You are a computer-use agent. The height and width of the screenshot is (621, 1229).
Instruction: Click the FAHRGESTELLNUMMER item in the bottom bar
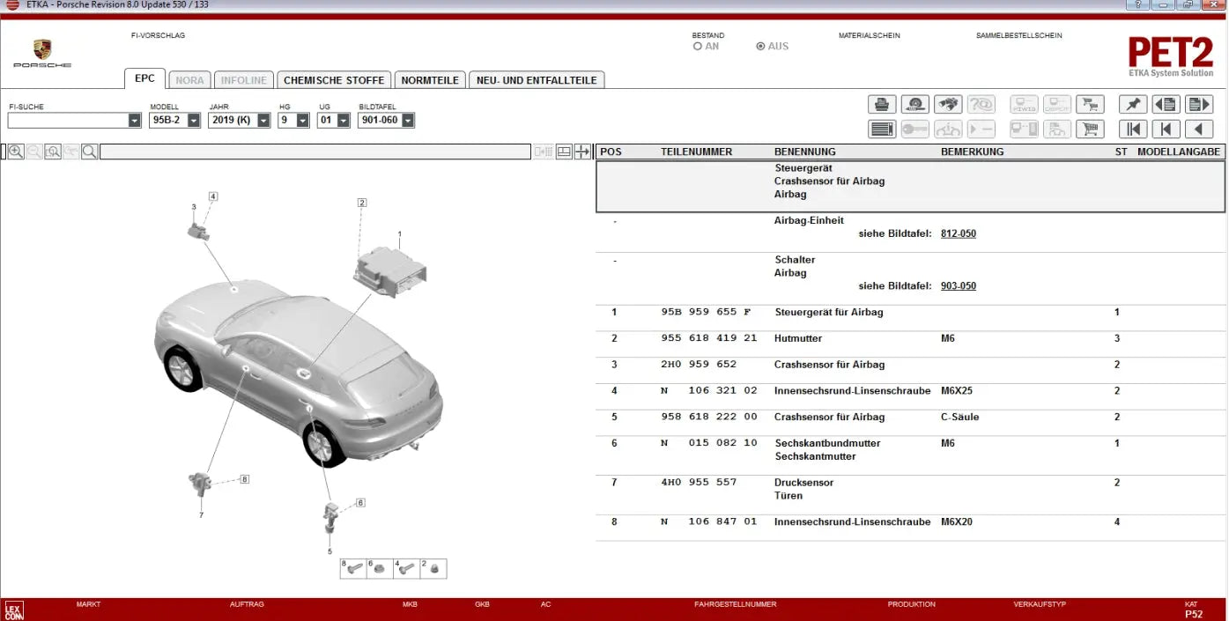pyautogui.click(x=736, y=604)
